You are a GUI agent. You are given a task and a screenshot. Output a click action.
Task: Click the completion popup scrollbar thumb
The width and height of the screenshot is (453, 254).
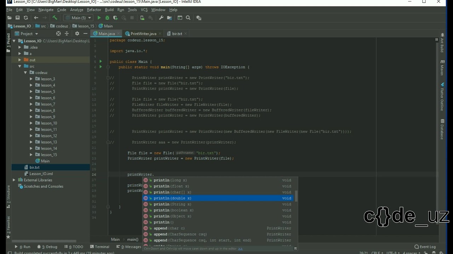click(x=296, y=196)
